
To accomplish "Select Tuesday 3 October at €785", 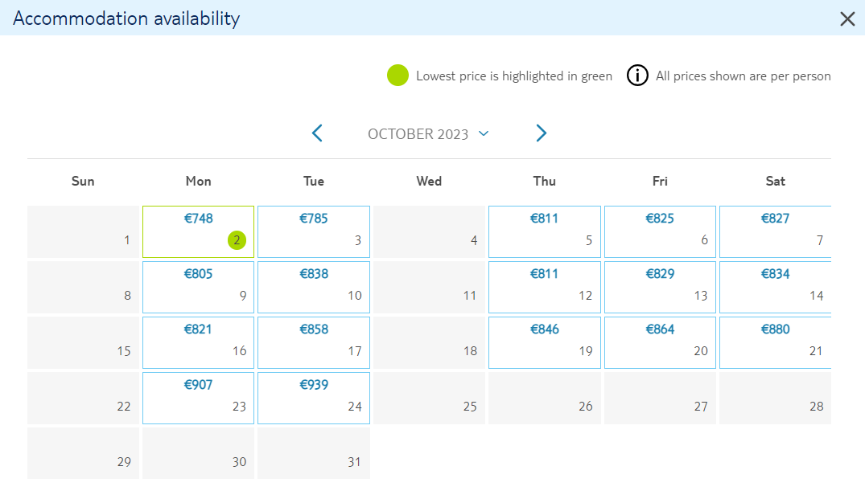I will pyautogui.click(x=314, y=232).
